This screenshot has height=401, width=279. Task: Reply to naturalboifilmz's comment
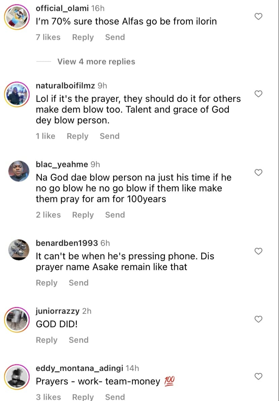77,136
